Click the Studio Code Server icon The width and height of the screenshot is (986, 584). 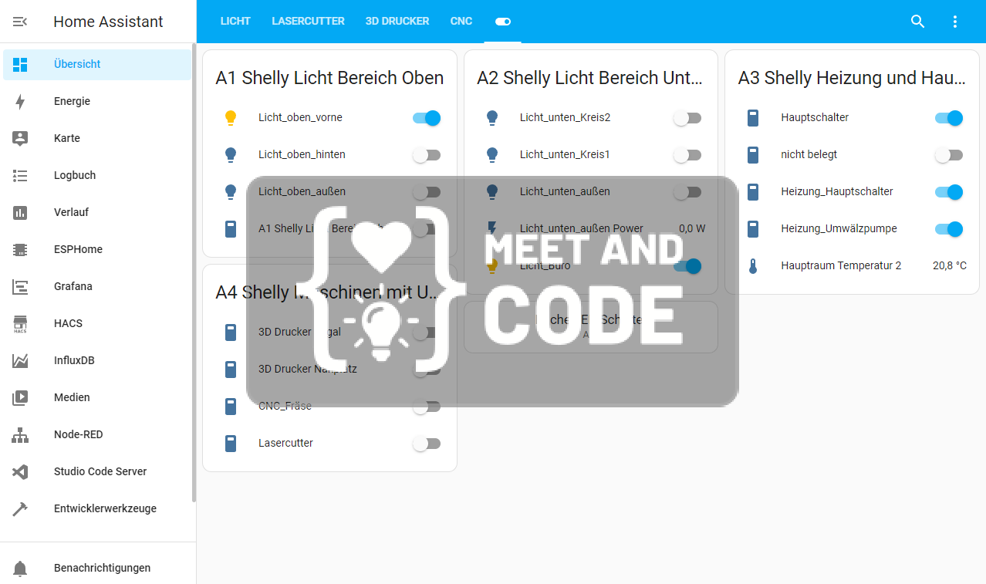[x=20, y=472]
